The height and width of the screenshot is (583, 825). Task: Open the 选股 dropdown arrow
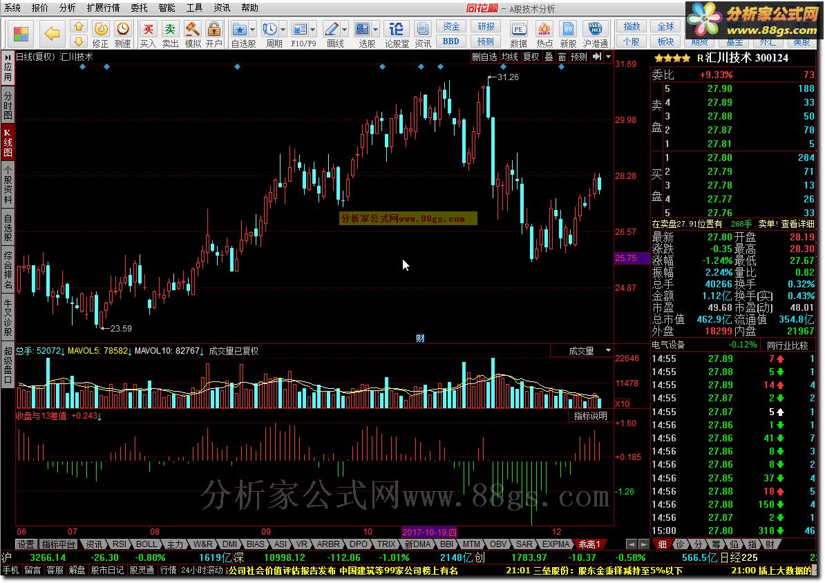click(x=376, y=30)
